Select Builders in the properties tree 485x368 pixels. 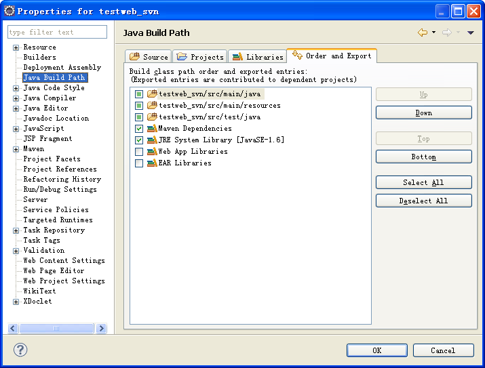coord(39,57)
